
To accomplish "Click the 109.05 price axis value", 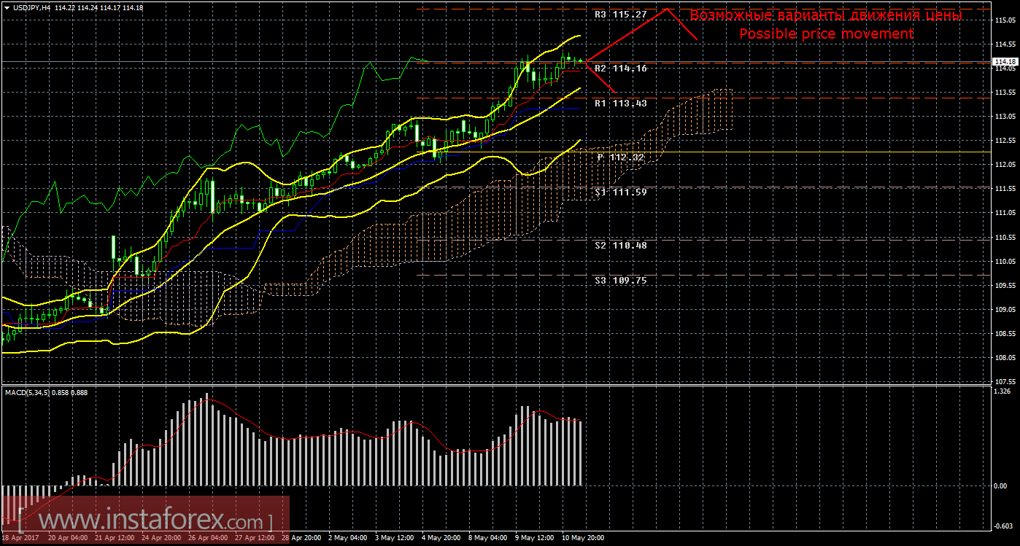I will [x=1004, y=310].
